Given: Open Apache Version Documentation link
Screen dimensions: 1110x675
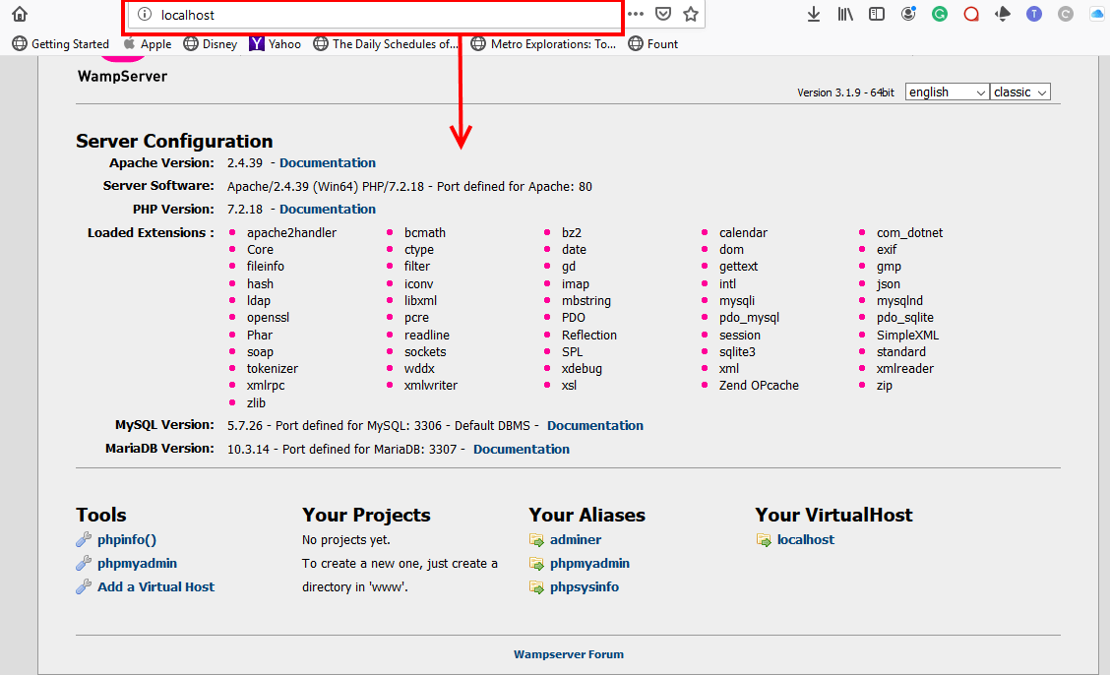Looking at the screenshot, I should 327,162.
